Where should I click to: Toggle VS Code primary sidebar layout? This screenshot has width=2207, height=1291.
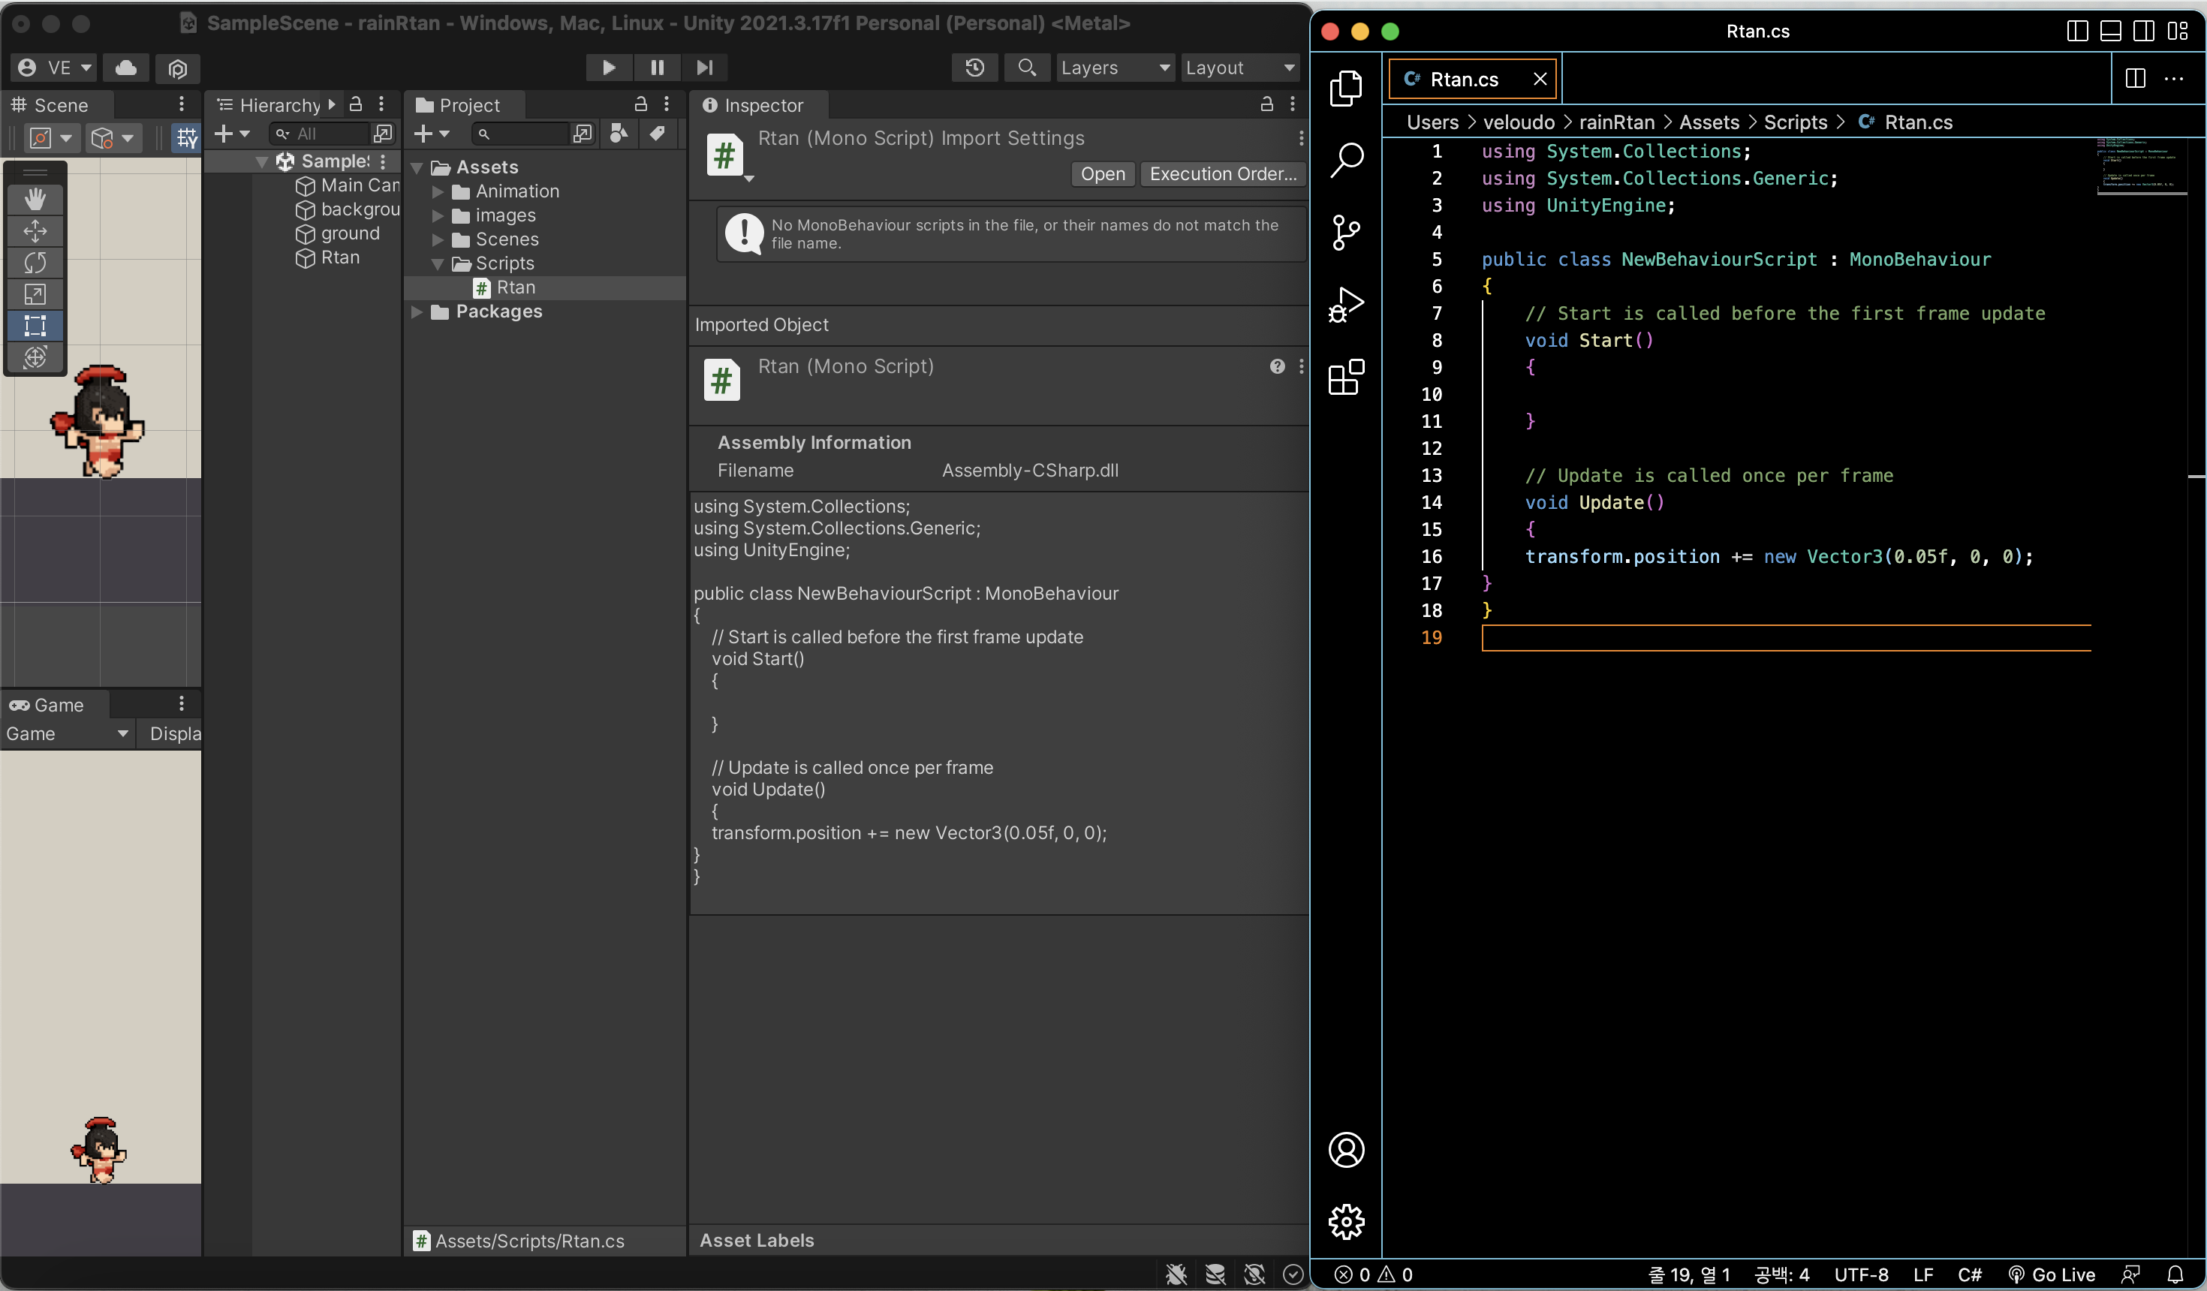(x=2077, y=31)
